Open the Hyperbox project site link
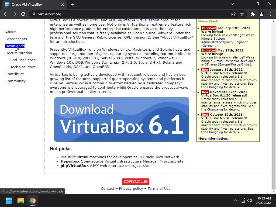 173,161
